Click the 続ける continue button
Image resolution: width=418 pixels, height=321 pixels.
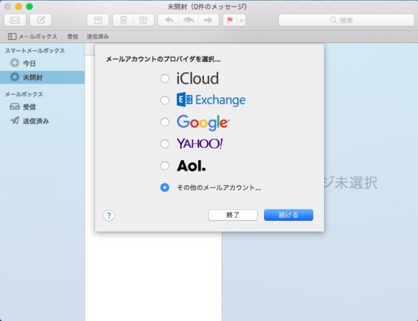288,215
